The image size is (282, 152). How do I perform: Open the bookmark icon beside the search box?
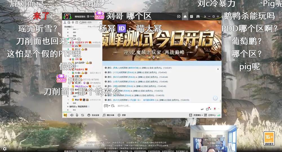pyautogui.click(x=77, y=22)
